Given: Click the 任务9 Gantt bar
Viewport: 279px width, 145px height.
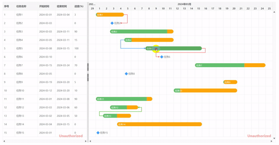Looking at the screenshot, I should [230, 82].
